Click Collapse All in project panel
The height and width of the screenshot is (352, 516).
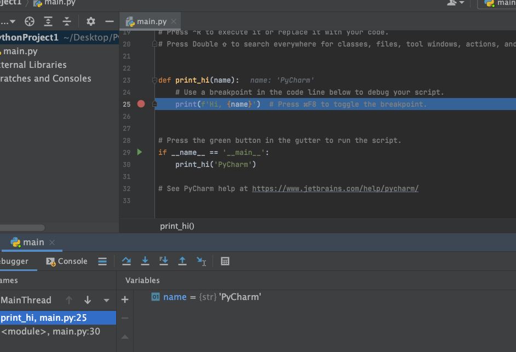[x=67, y=21]
